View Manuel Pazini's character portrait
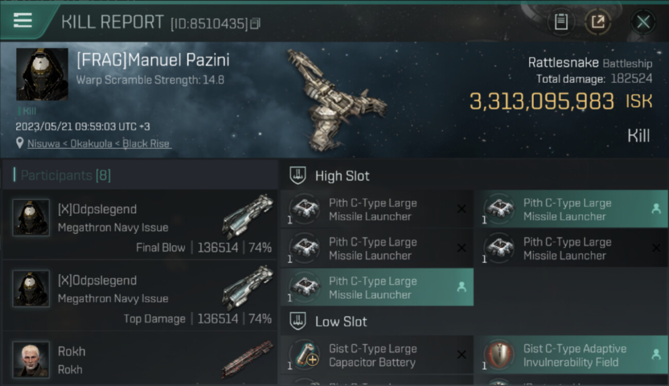Image resolution: width=669 pixels, height=386 pixels. coord(42,74)
